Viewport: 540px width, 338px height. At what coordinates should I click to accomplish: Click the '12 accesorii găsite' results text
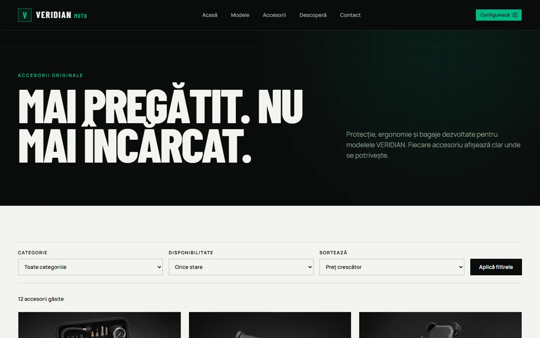click(x=41, y=299)
